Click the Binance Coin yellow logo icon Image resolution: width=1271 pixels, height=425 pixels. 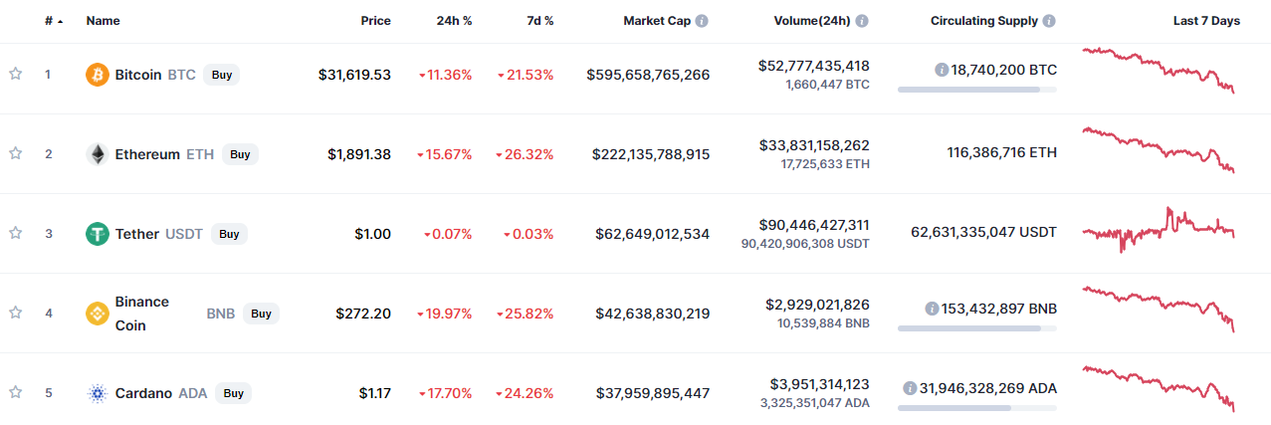pos(98,314)
